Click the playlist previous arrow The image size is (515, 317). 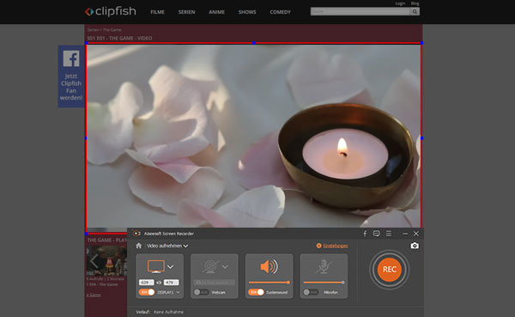[94, 262]
